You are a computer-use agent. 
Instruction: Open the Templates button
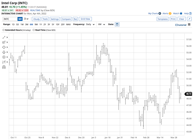[x=162, y=19]
